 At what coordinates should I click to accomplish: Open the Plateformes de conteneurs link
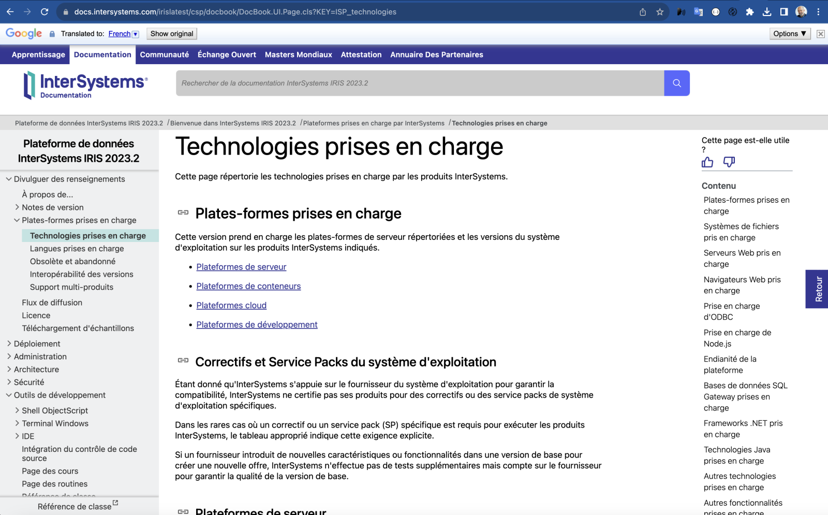click(x=248, y=286)
